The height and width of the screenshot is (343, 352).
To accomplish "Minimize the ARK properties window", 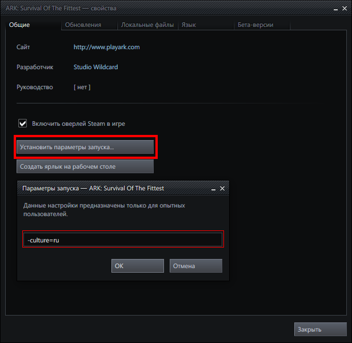I will [x=335, y=9].
